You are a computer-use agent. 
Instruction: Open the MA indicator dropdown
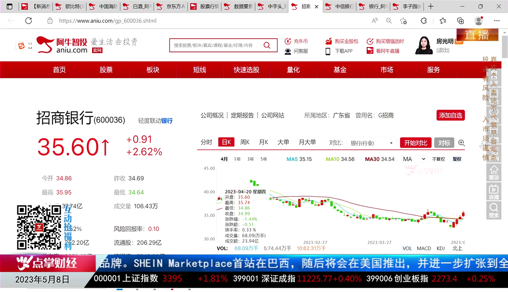click(414, 159)
